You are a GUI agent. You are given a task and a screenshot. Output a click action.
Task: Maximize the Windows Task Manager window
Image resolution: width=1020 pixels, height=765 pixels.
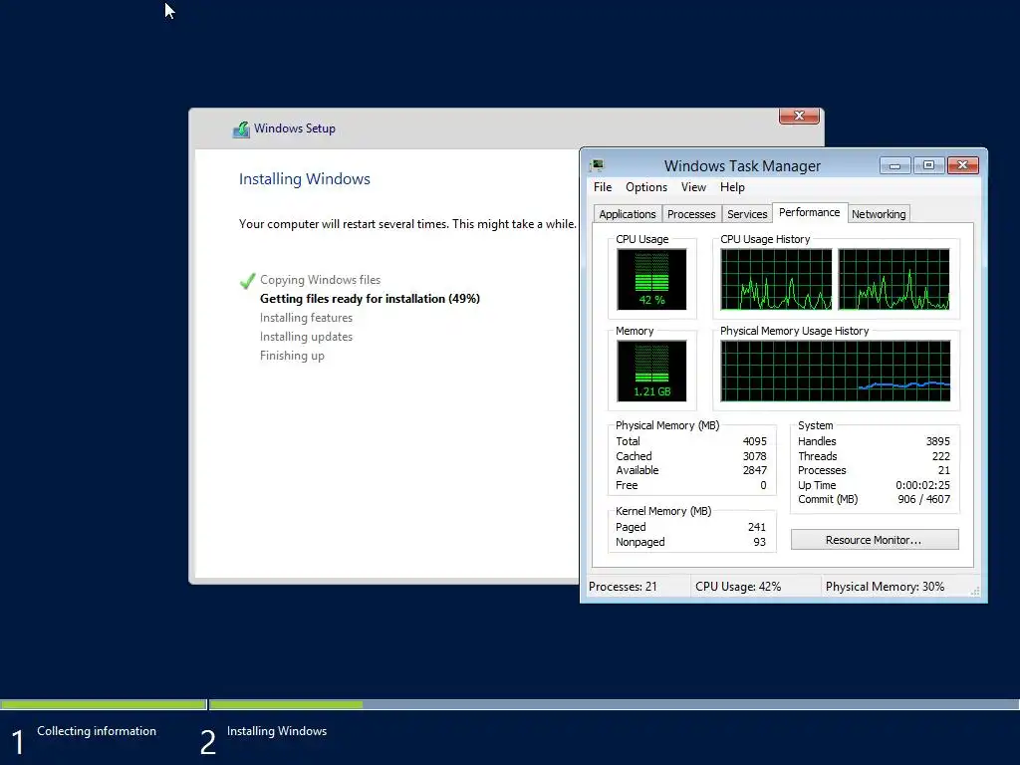pos(928,166)
